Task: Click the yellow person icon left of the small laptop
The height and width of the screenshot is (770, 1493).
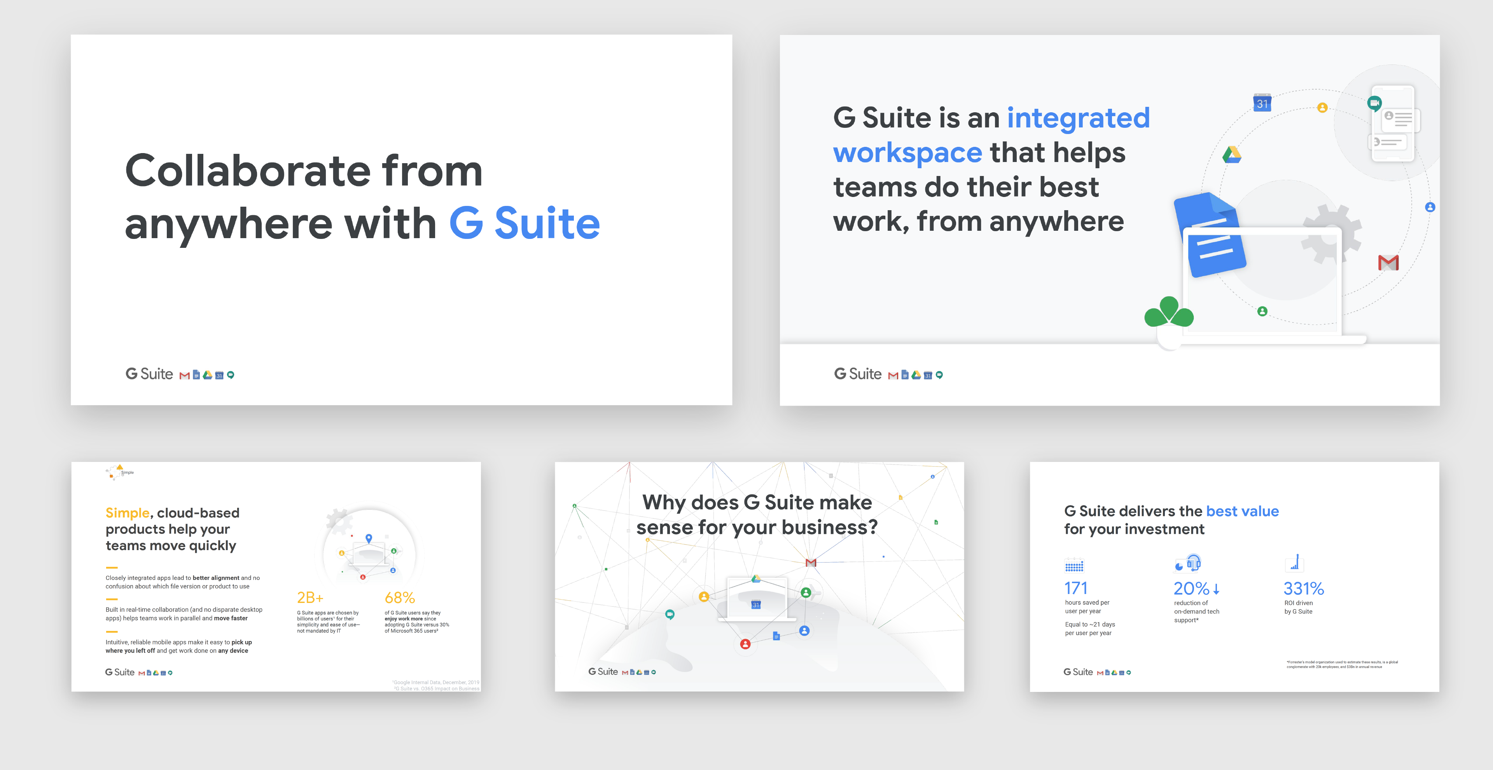Action: 704,596
